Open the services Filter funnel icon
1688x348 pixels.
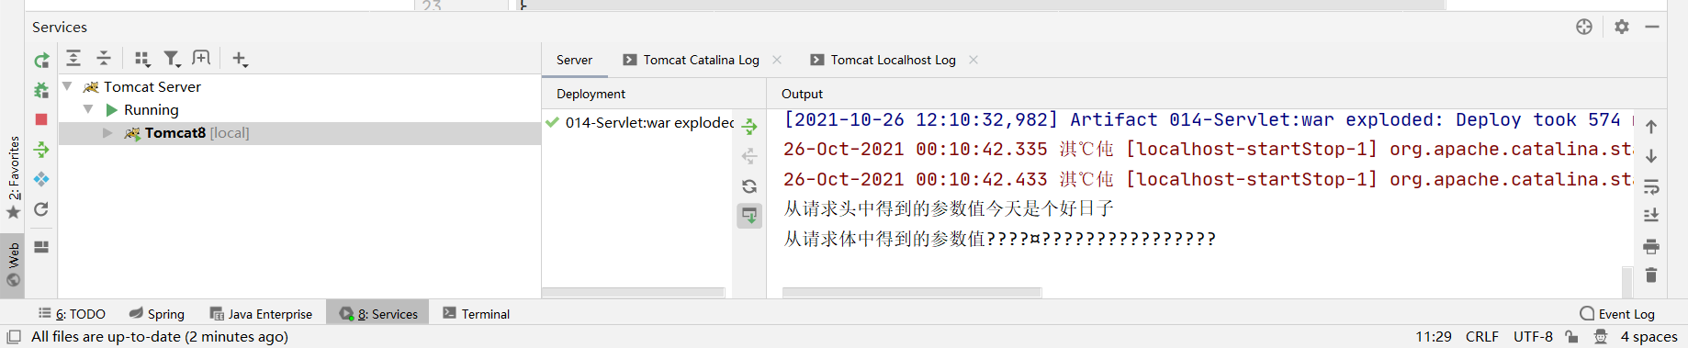172,59
